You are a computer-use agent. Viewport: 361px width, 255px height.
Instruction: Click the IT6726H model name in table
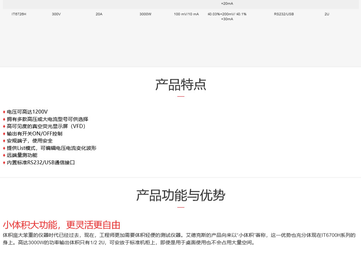(19, 14)
